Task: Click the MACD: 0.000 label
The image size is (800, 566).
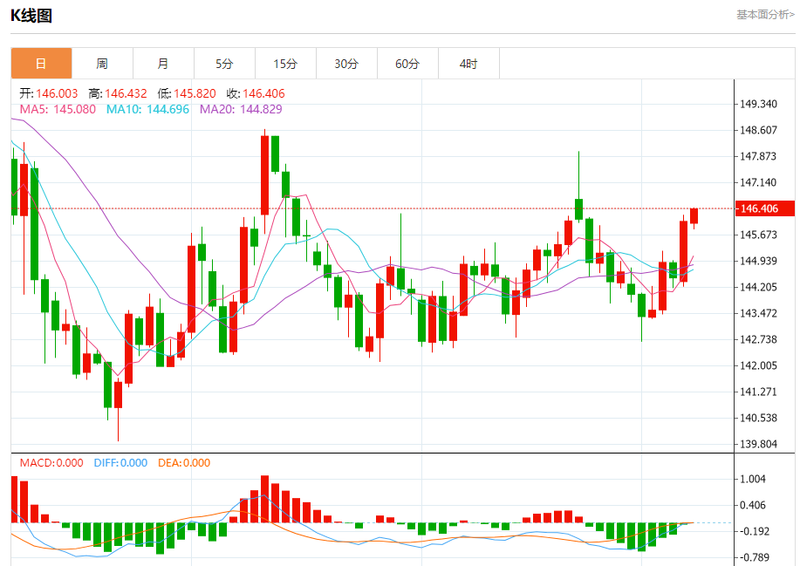Action: (x=51, y=463)
